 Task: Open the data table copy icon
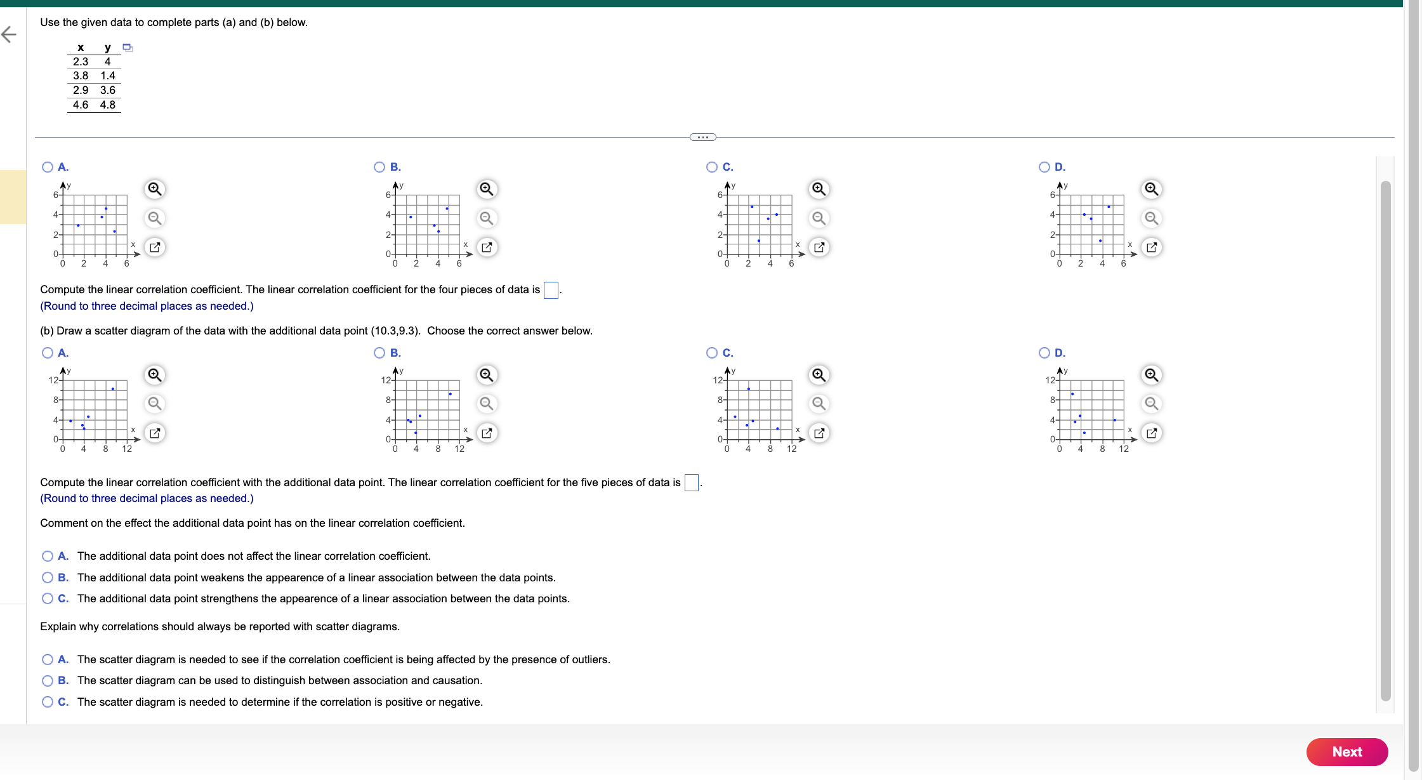128,48
